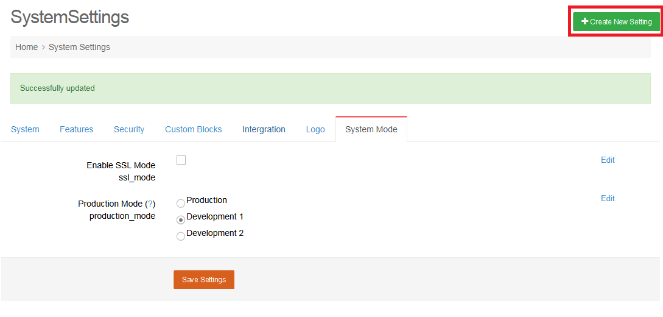Enable the SSL Mode checkbox
This screenshot has width=663, height=317.
click(x=181, y=160)
